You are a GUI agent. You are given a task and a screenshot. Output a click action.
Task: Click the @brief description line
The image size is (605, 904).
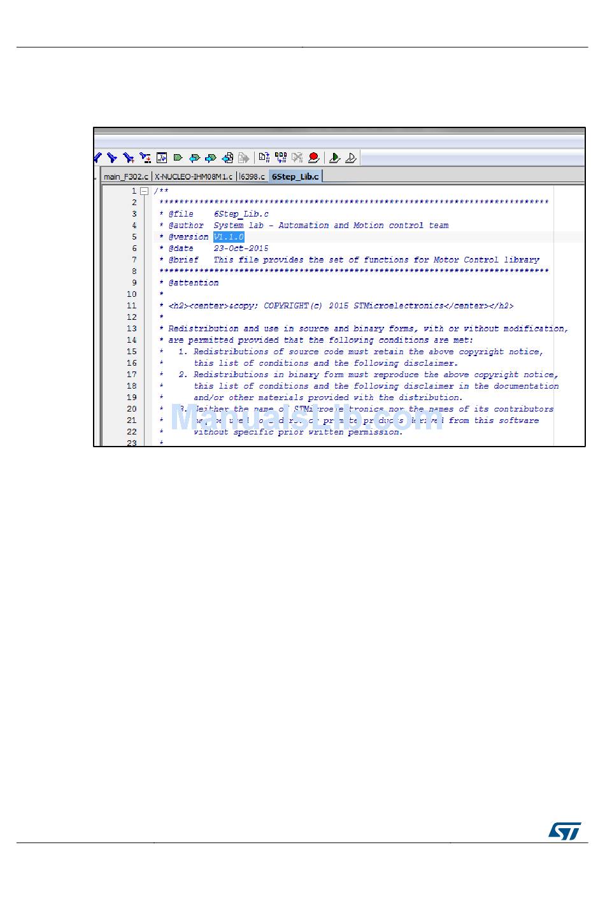point(349,260)
